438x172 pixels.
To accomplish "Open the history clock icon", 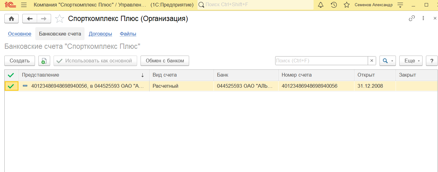I will (x=334, y=5).
